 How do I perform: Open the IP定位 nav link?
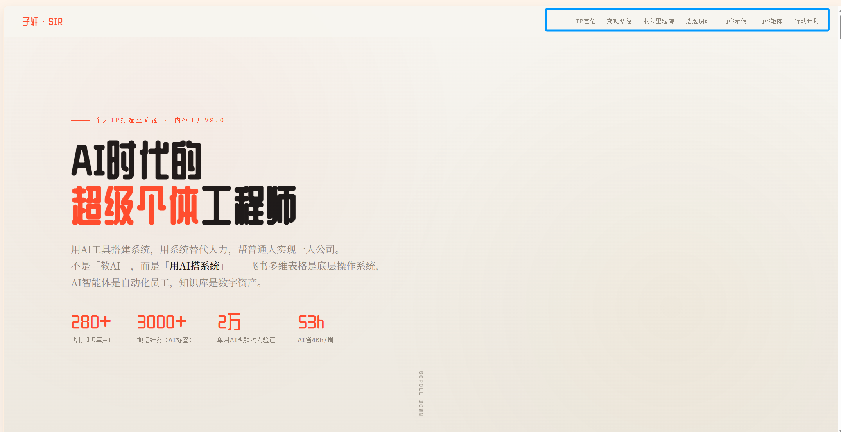click(x=585, y=21)
